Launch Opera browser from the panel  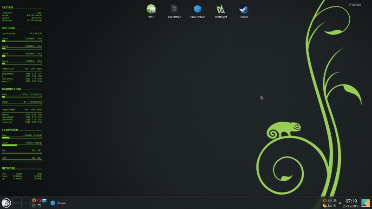39,201
